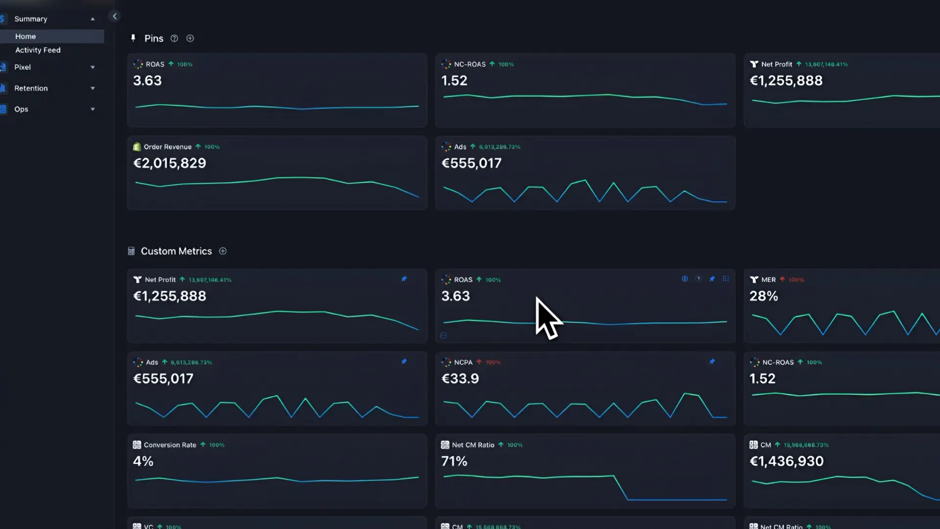Open the Order Revenue pinned tile
Image resolution: width=940 pixels, height=529 pixels.
click(x=277, y=173)
